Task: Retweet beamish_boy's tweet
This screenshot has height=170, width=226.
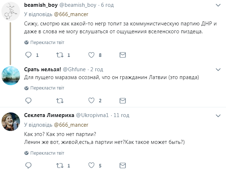Action: pyautogui.click(x=60, y=55)
